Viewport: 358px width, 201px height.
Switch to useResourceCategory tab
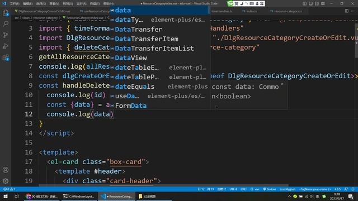[x=95, y=11]
